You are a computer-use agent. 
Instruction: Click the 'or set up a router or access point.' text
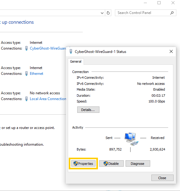click(28, 128)
